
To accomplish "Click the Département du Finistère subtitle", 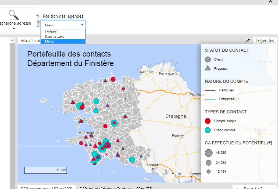I will [x=71, y=63].
